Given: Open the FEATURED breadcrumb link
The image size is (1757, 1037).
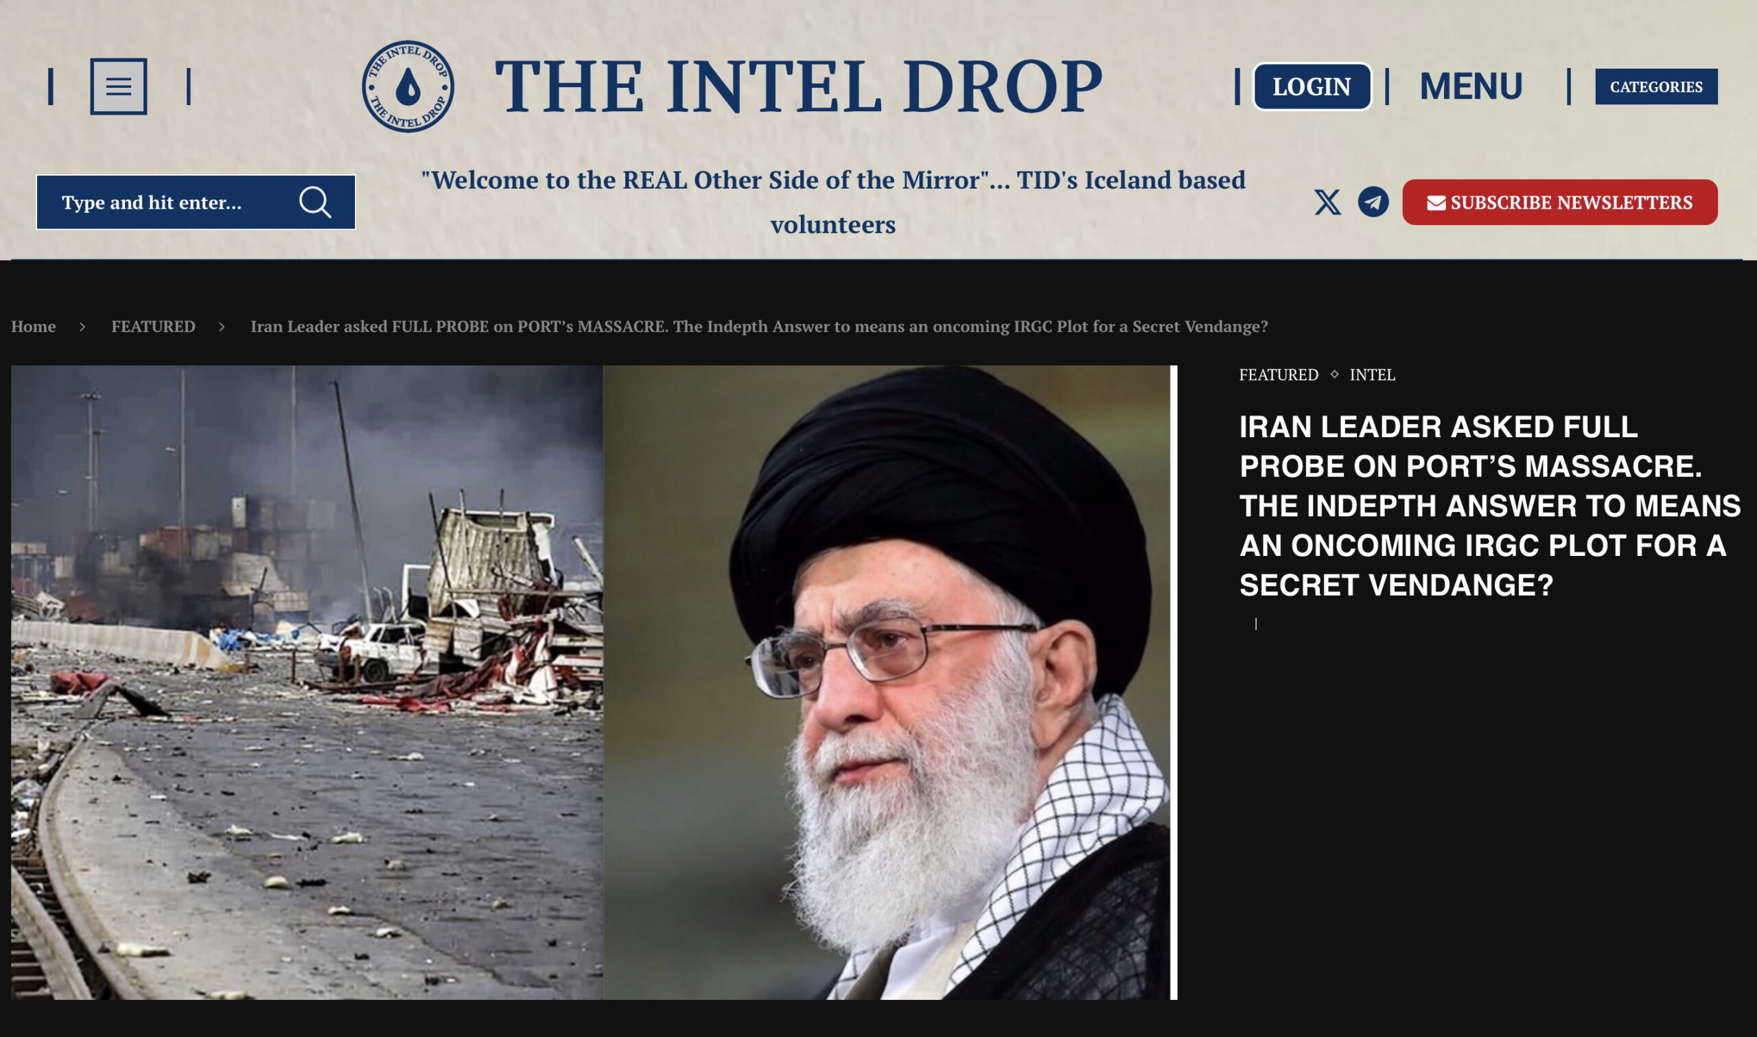Looking at the screenshot, I should click(153, 326).
